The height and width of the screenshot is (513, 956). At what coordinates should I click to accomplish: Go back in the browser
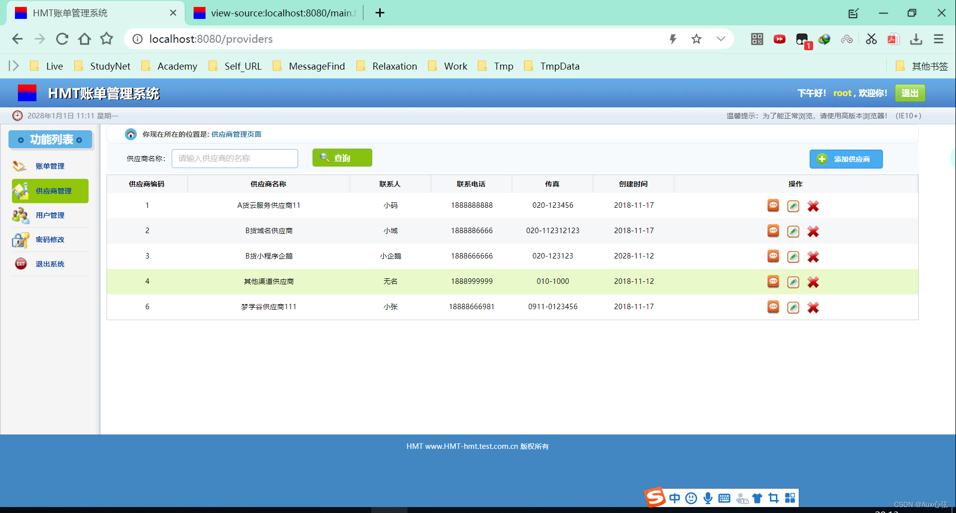[x=17, y=39]
